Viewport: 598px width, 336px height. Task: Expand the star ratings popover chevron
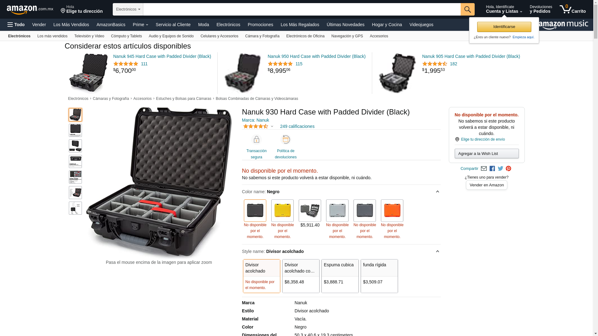(272, 126)
